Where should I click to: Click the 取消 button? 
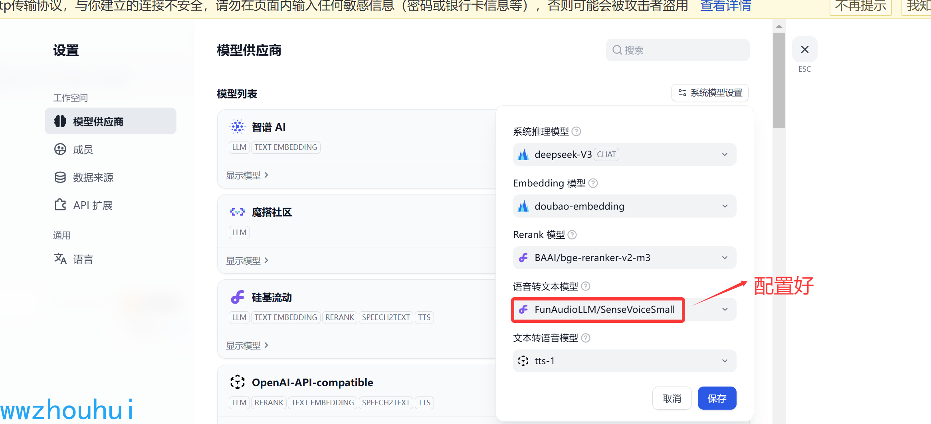pyautogui.click(x=672, y=398)
